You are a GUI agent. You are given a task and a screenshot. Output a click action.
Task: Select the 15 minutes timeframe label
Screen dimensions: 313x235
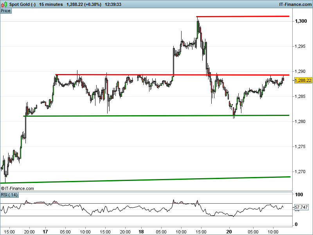click(x=51, y=4)
